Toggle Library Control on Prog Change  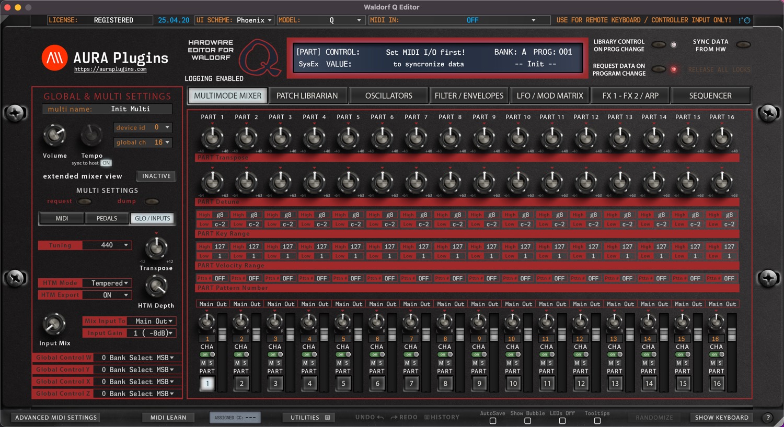pyautogui.click(x=659, y=45)
